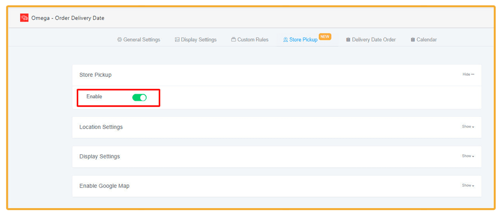Click the Omega app logo icon
This screenshot has width=501, height=215.
(x=24, y=18)
